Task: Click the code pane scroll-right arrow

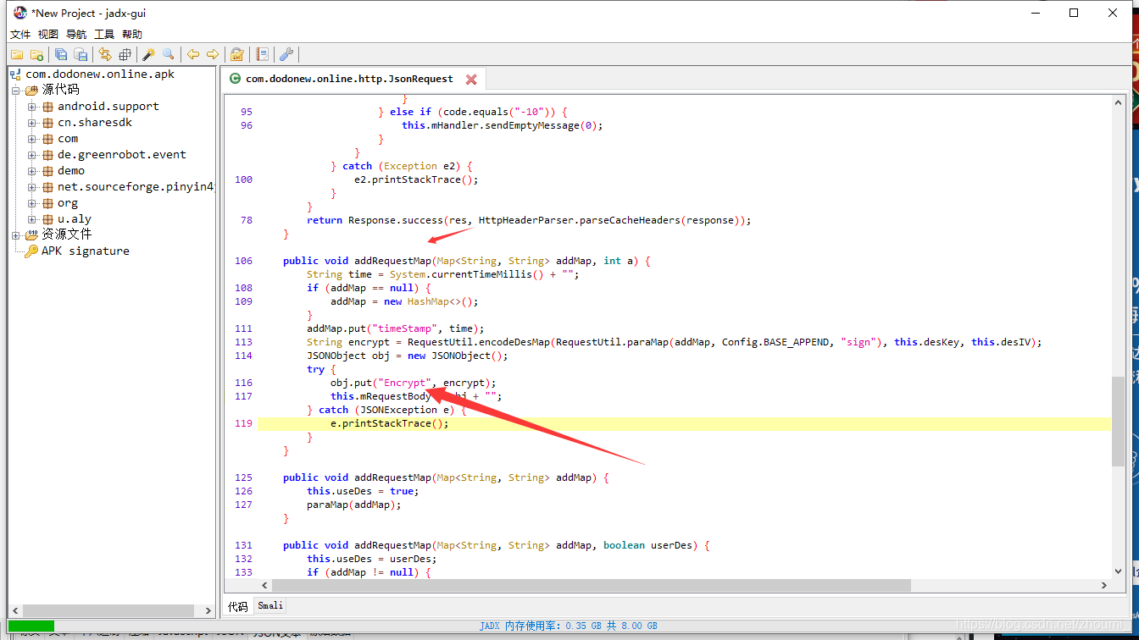Action: 1104,585
